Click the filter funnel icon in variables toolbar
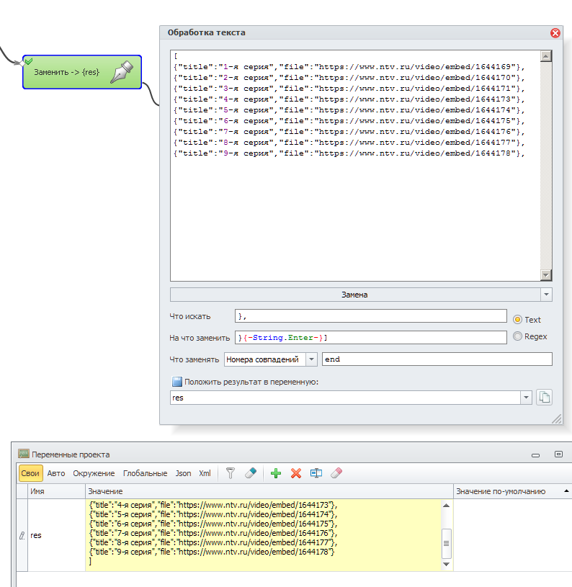572x587 pixels. point(231,473)
